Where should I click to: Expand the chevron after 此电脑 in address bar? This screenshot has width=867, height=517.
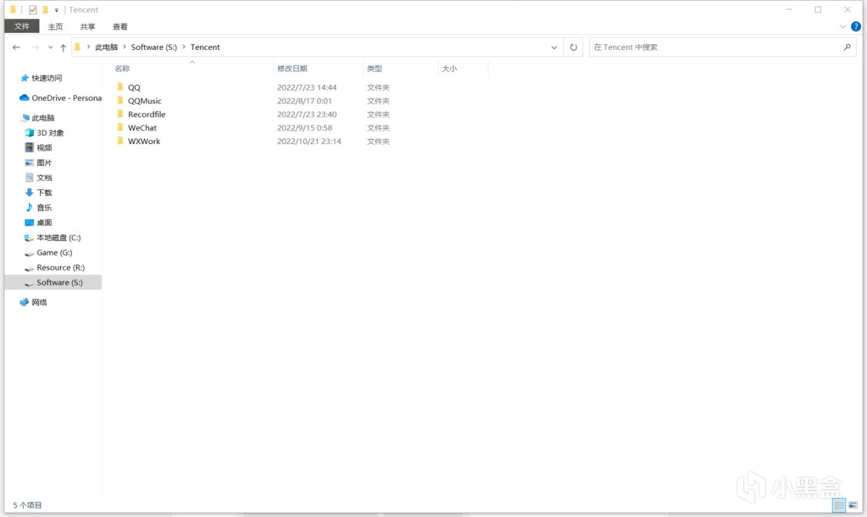coord(124,47)
